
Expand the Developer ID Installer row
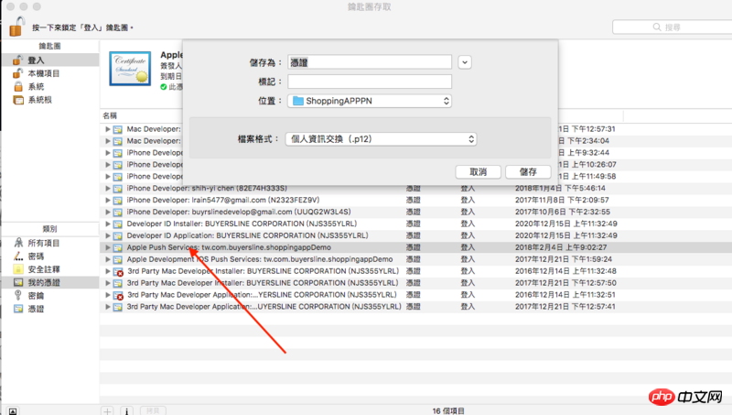(x=108, y=224)
